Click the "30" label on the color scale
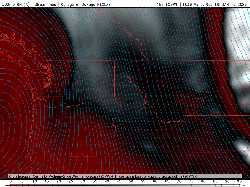The width and height of the screenshot is (250, 187). tap(83, 181)
